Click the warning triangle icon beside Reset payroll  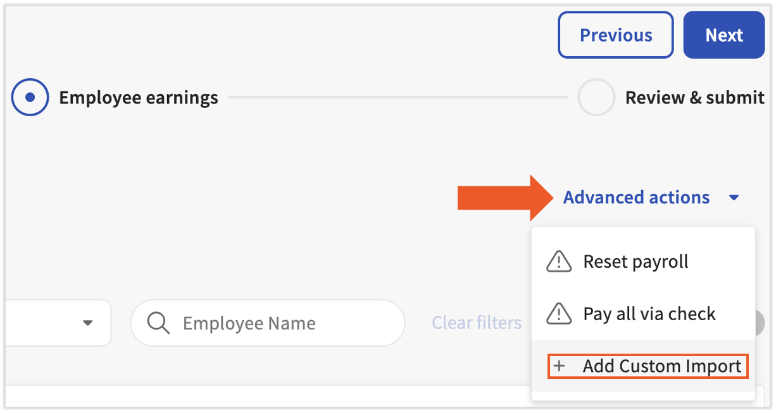pos(558,261)
